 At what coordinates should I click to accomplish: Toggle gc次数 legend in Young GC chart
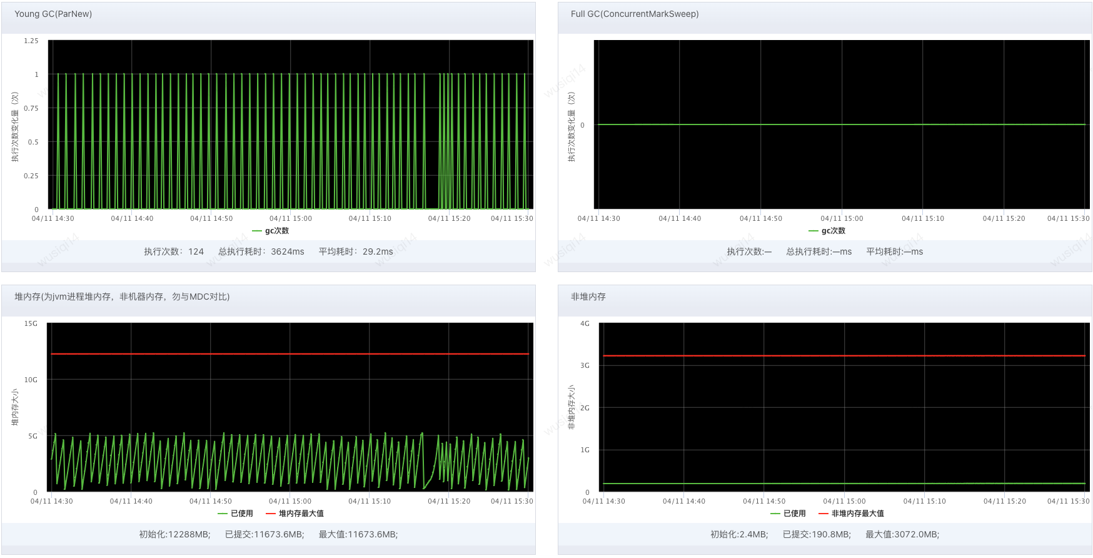point(270,231)
